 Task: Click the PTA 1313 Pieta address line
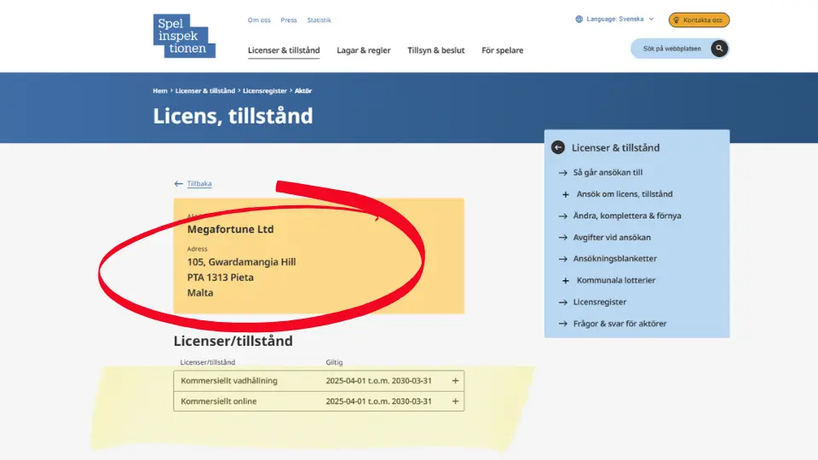pyautogui.click(x=220, y=278)
